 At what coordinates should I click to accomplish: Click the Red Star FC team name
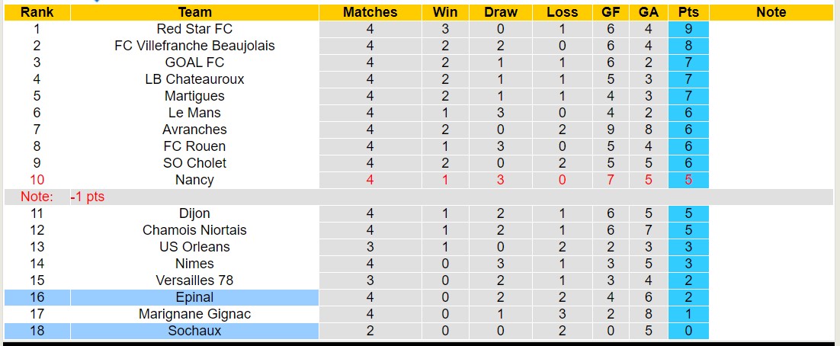(194, 29)
